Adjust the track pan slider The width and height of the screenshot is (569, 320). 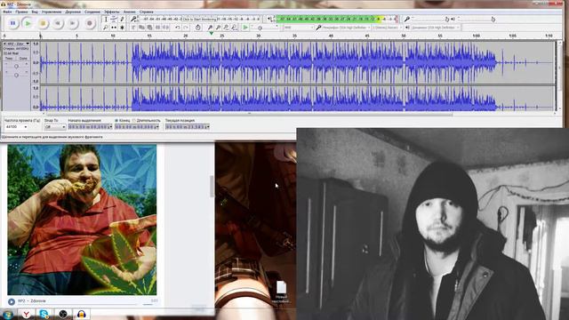coord(16,75)
